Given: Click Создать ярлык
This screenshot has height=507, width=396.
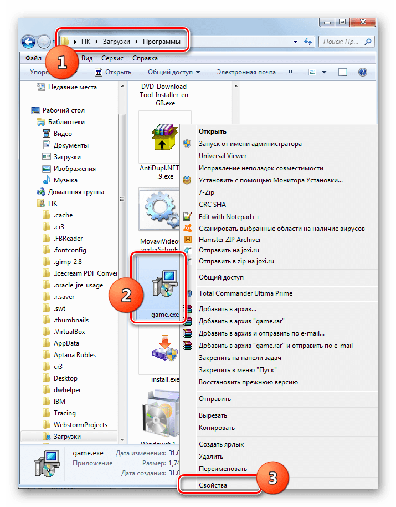Looking at the screenshot, I should [x=221, y=444].
